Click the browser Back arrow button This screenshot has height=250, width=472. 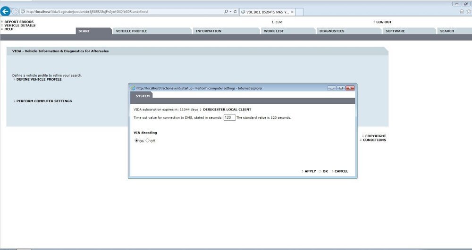pyautogui.click(x=5, y=11)
